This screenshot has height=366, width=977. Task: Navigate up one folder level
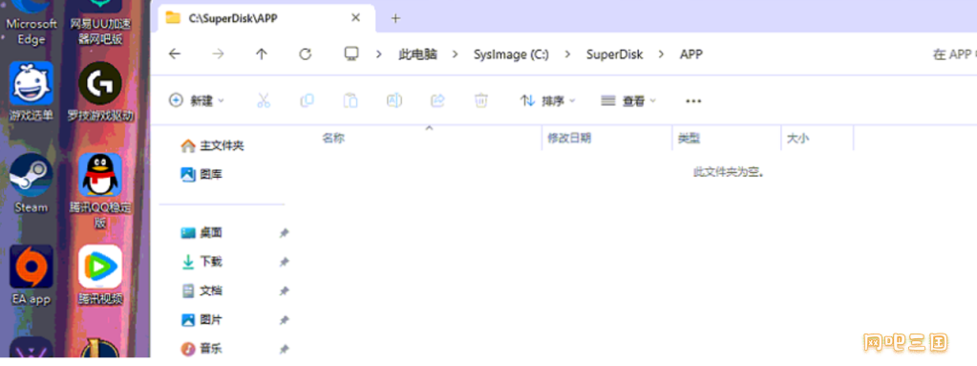pyautogui.click(x=262, y=54)
